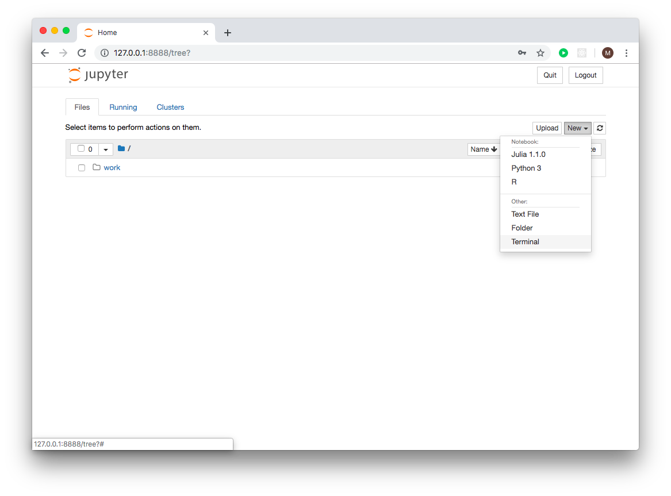Create a new R notebook
Image resolution: width=671 pixels, height=496 pixels.
[545, 182]
